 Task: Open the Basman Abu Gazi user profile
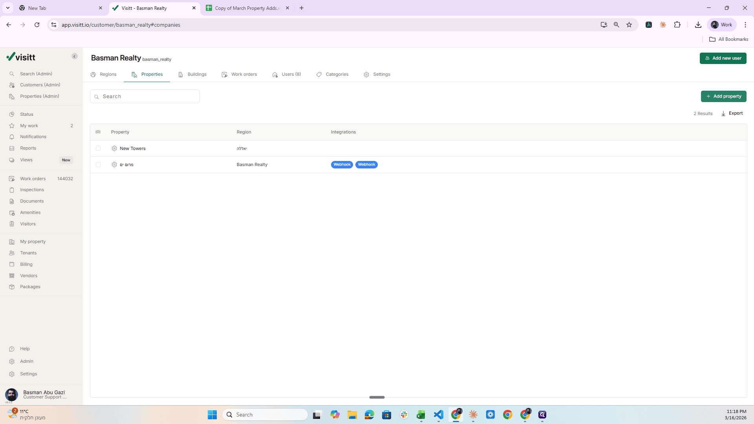35,395
